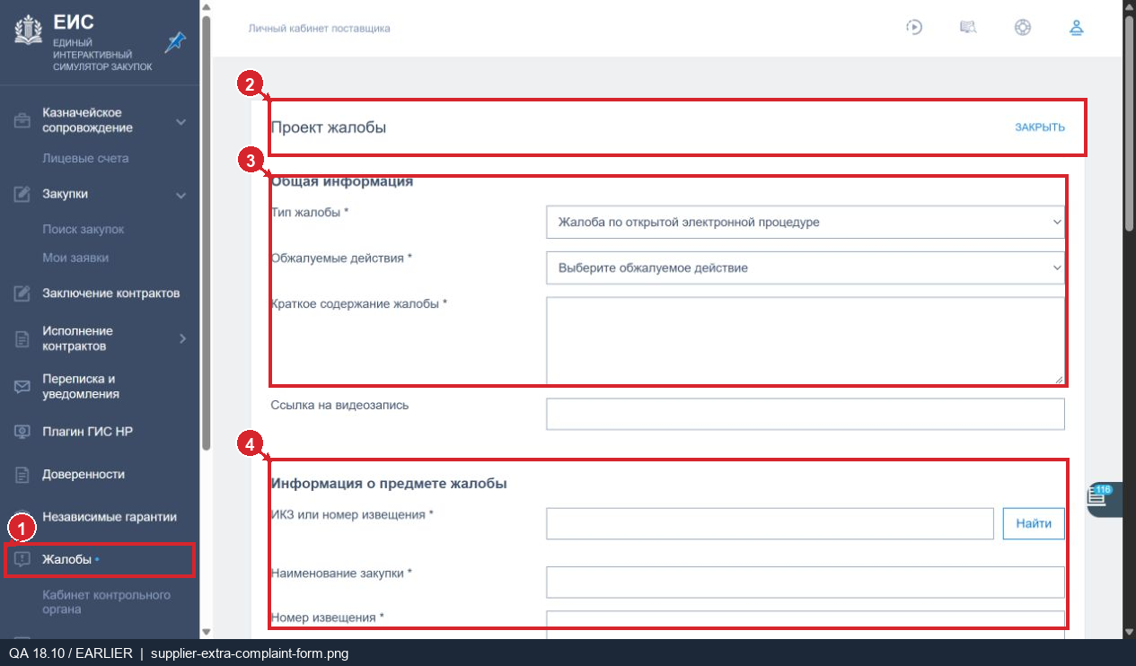Click the document icon for Доверенности
The height and width of the screenshot is (666, 1136).
22,475
